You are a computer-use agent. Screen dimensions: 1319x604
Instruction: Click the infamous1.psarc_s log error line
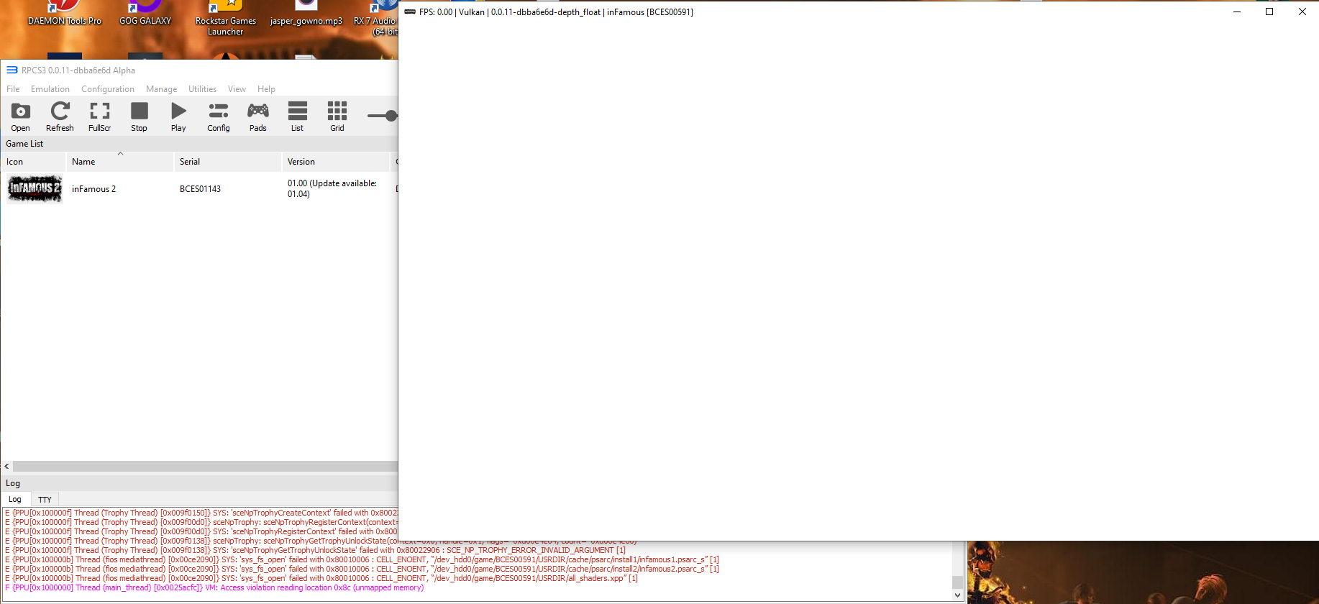tap(362, 559)
